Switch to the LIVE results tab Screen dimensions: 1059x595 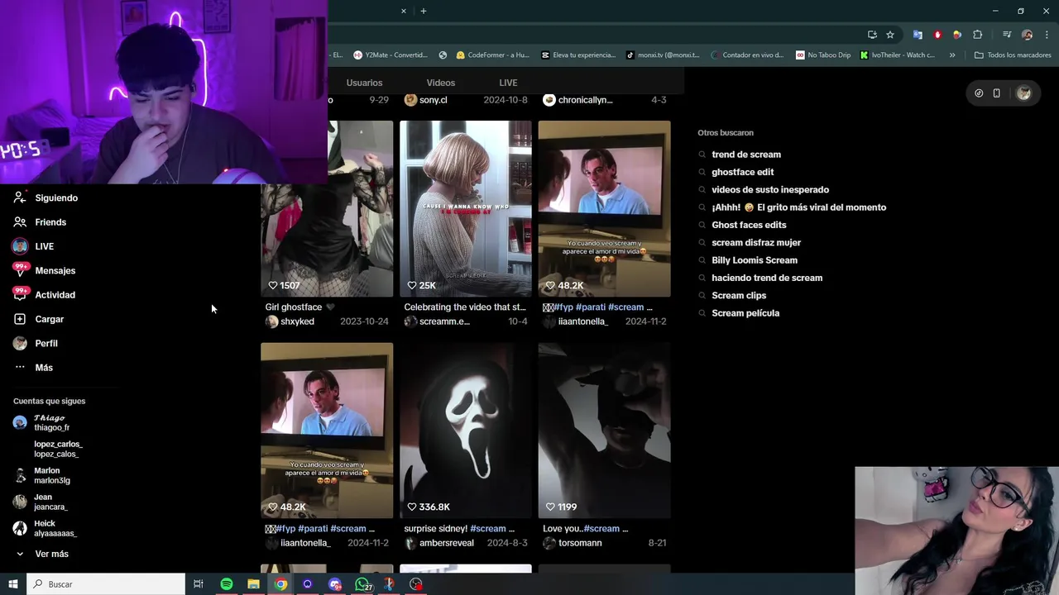[508, 83]
